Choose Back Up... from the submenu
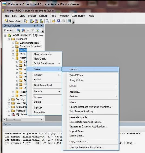145x153 pixels. click(x=90, y=92)
